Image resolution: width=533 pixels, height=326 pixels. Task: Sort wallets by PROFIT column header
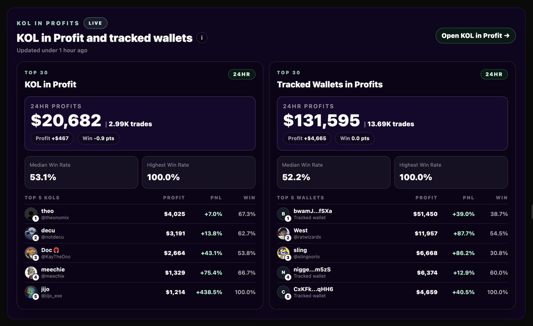pos(426,198)
